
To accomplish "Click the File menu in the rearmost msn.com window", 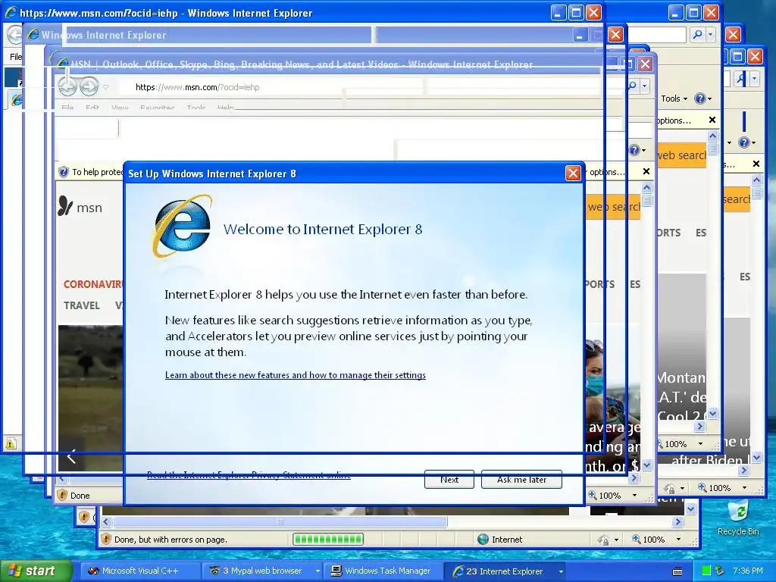I will 16,57.
